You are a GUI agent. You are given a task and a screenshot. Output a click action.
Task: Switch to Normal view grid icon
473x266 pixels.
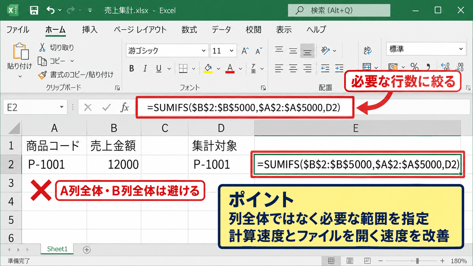click(331, 261)
